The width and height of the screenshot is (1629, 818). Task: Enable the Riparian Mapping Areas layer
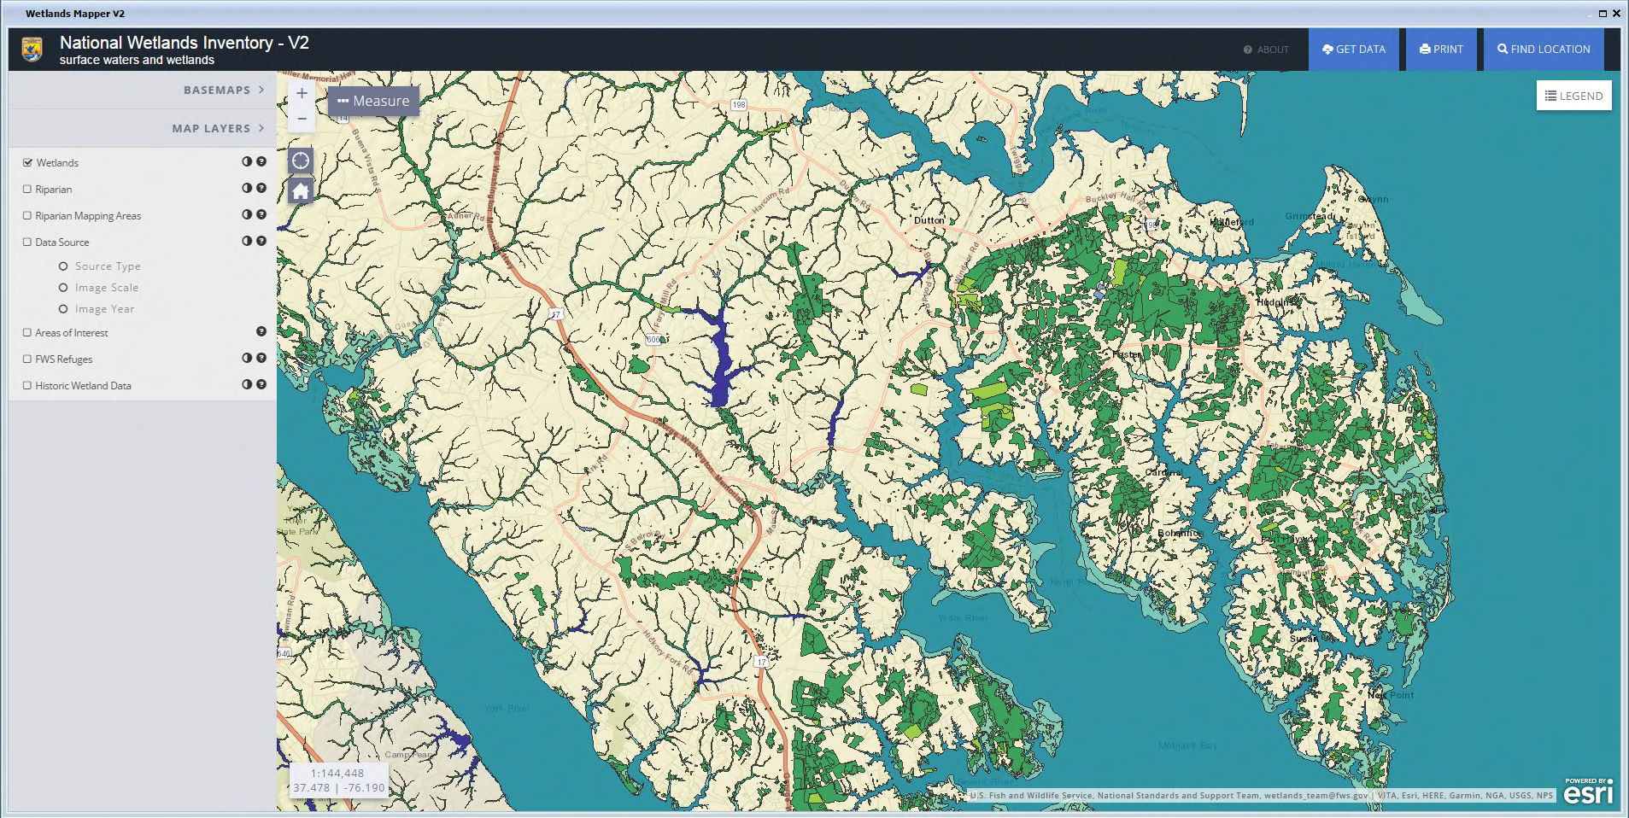pyautogui.click(x=27, y=216)
